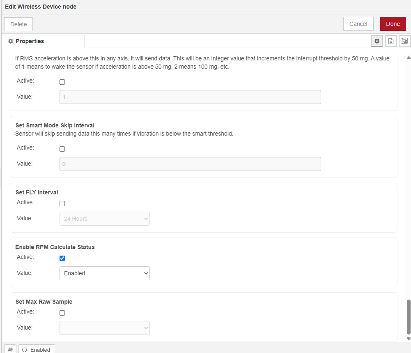Open the RPM Calculate Status Enabled dropdown
Screen dimensions: 411x353
[x=104, y=273]
